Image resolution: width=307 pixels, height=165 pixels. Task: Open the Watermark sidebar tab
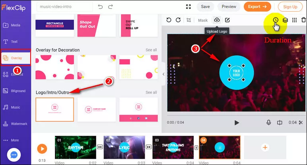tap(15, 124)
